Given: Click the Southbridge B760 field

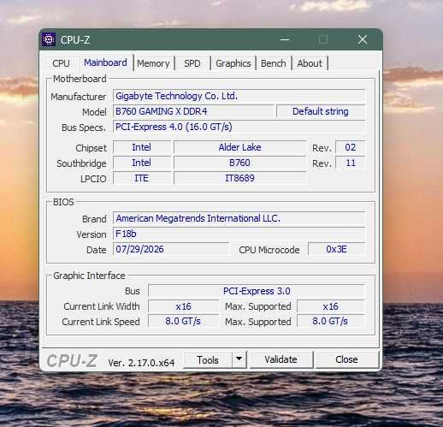Looking at the screenshot, I should click(x=239, y=163).
